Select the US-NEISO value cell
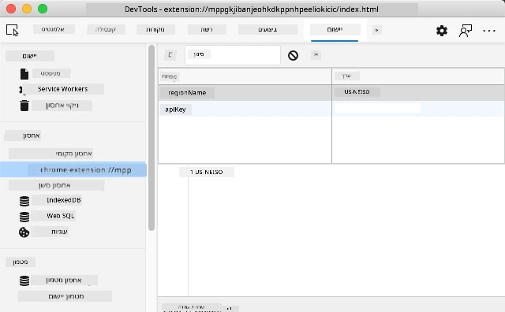Image resolution: width=505 pixels, height=312 pixels. pyautogui.click(x=418, y=93)
